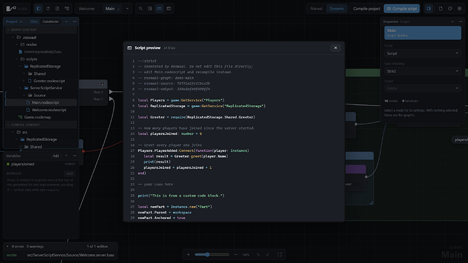Open the Type checking Strict dropdown
The width and height of the screenshot is (468, 263).
click(423, 71)
